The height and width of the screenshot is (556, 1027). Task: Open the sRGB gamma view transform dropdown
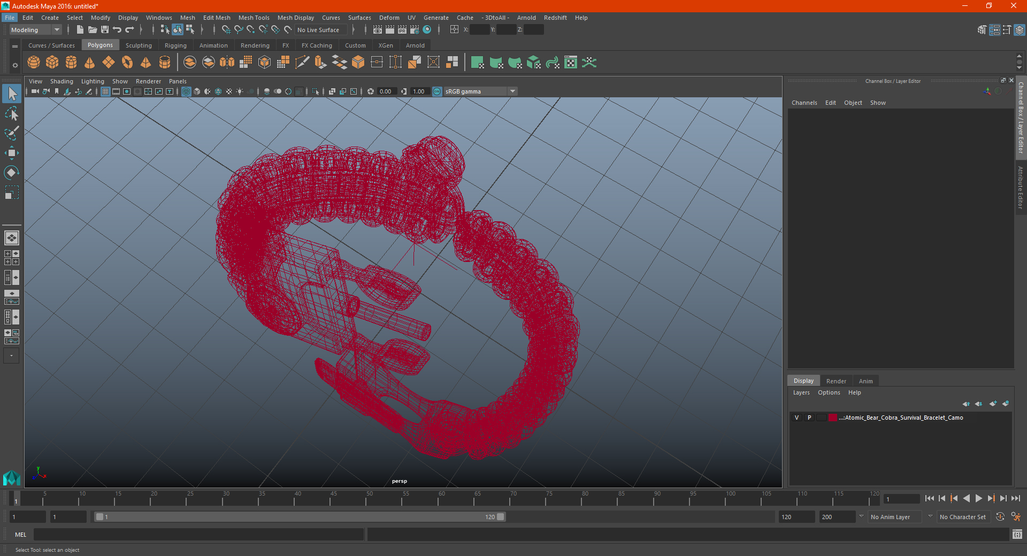(x=480, y=91)
